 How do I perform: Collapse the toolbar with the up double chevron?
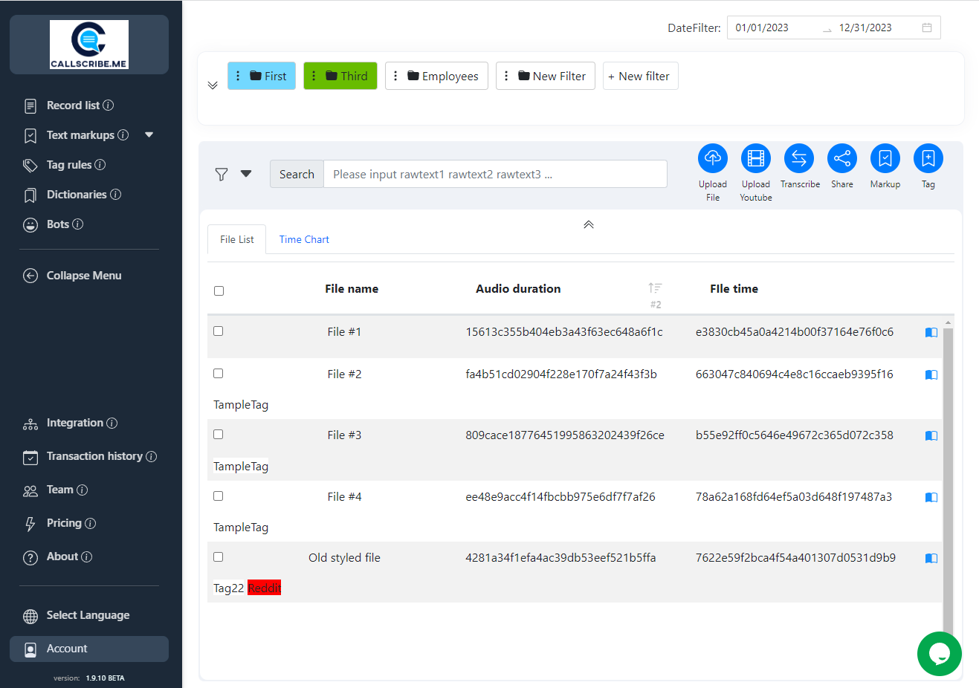coord(588,224)
